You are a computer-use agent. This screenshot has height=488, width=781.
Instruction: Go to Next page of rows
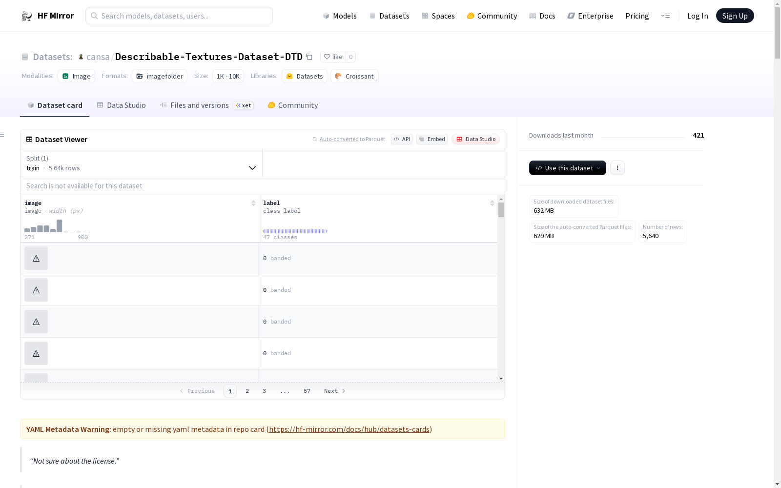coord(334,391)
